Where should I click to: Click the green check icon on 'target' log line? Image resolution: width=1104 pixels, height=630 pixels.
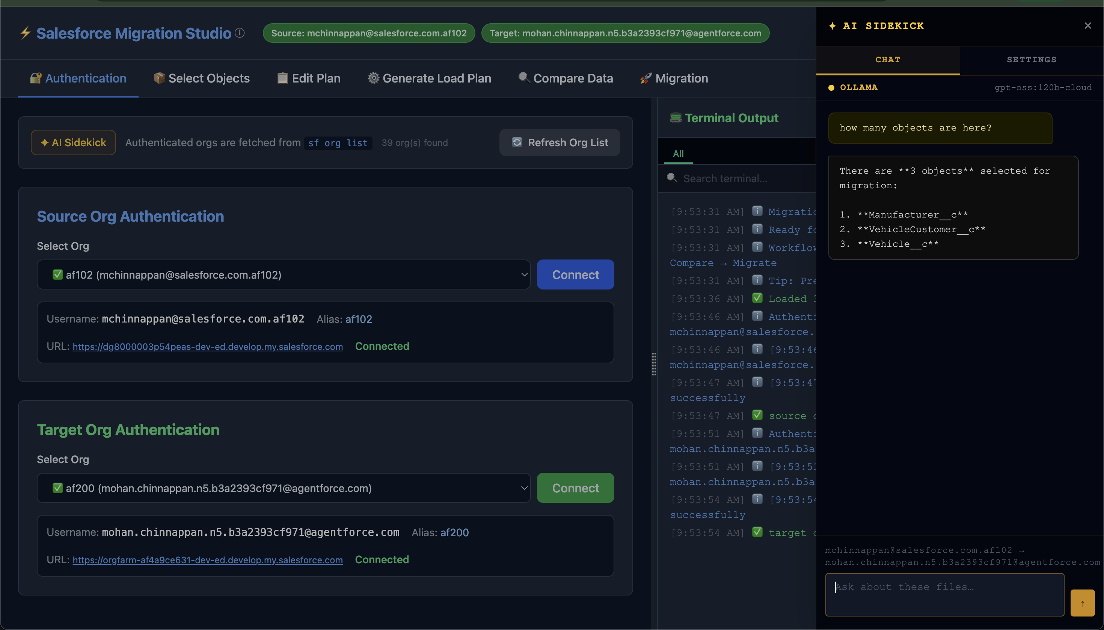pos(757,532)
